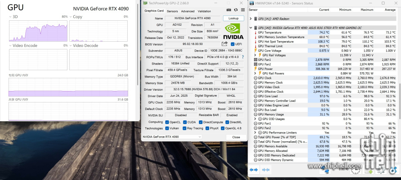Expand the GPU Rail Voltages row
Viewport: 401px width, 180px height.
pos(255,56)
